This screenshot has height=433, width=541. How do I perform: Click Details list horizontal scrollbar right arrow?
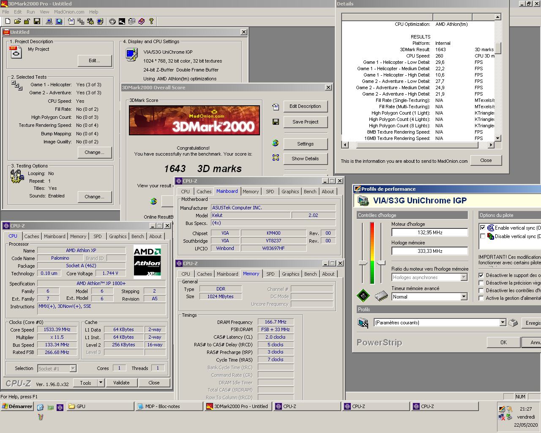click(x=491, y=145)
